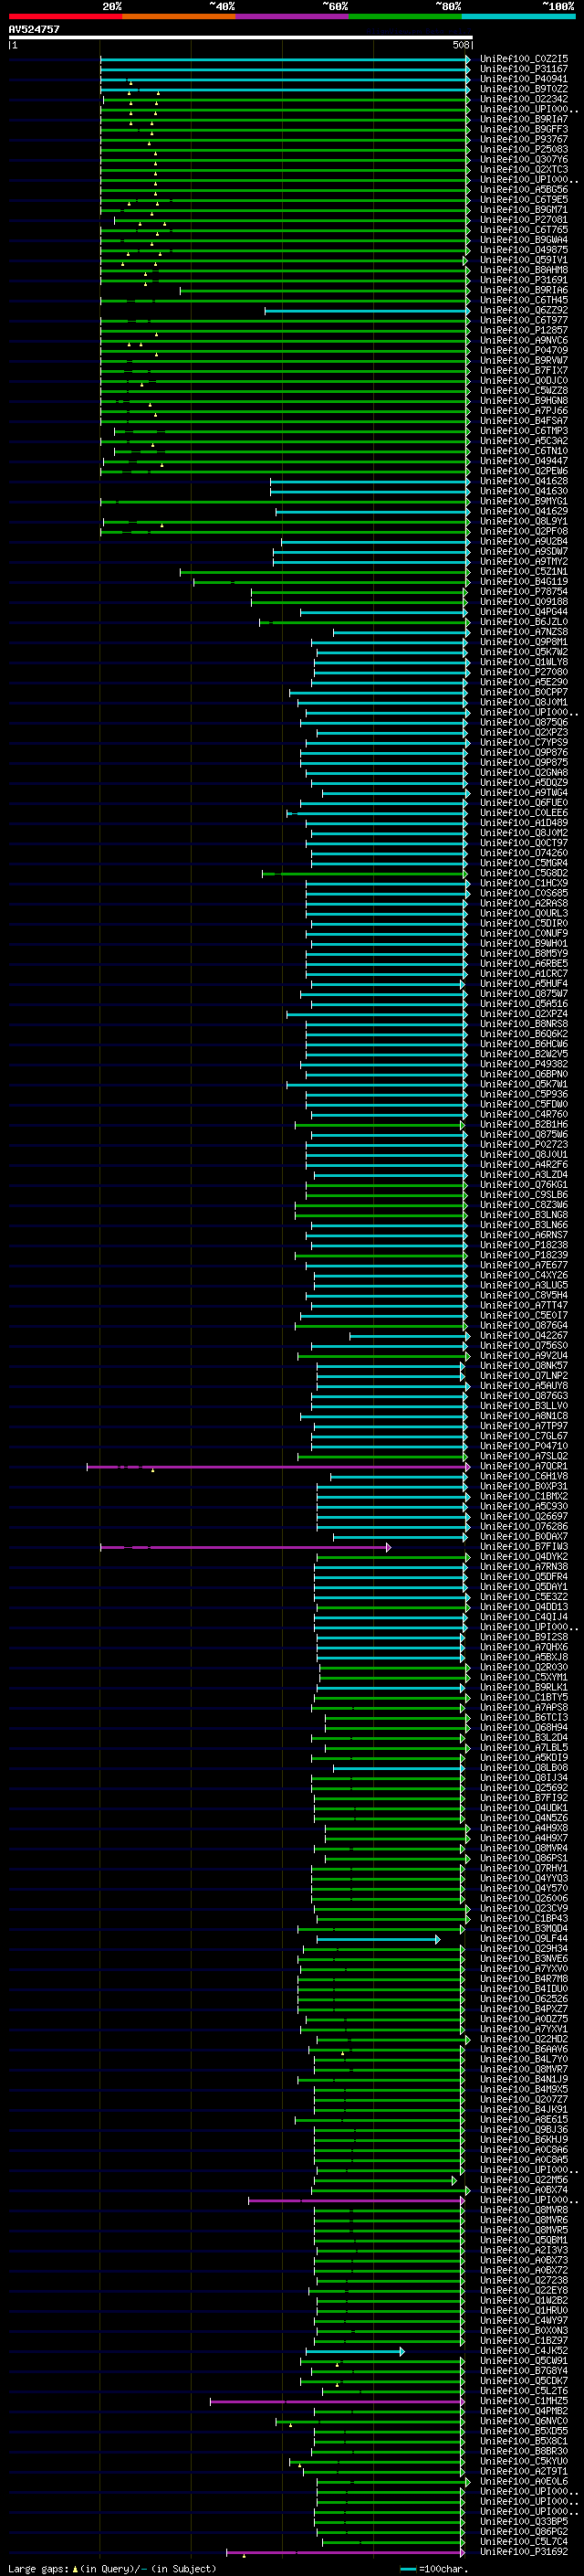Select the UniRef100_C6T9E5 label

click(x=524, y=199)
